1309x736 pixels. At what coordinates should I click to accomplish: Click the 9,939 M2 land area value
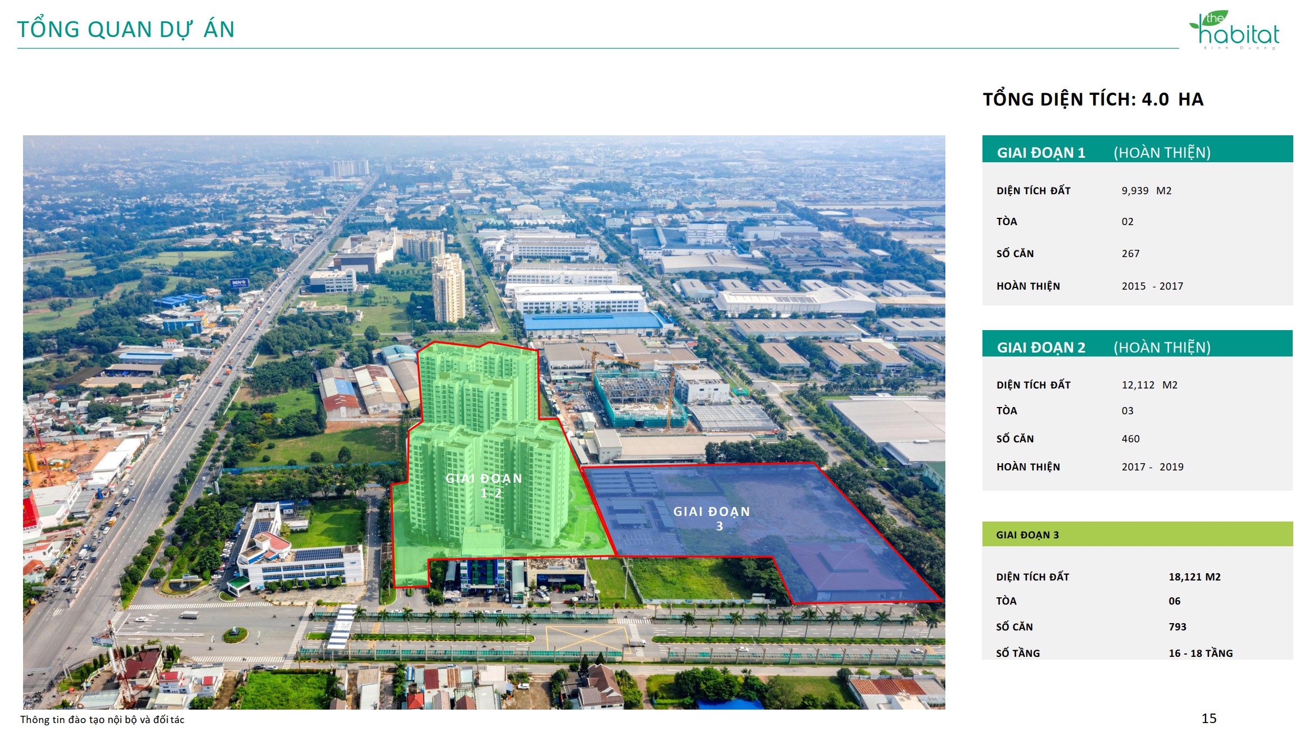(x=1146, y=191)
